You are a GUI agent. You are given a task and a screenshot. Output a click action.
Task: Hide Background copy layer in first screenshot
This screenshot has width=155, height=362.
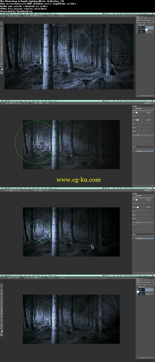point(137,28)
